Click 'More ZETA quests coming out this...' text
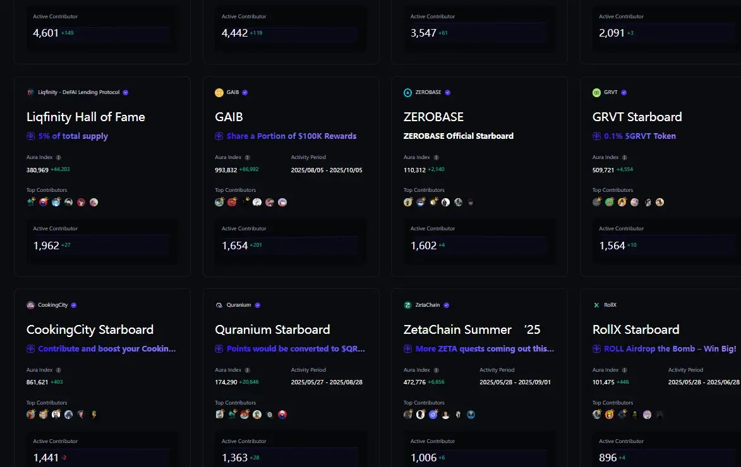This screenshot has height=467, width=741. pos(485,349)
